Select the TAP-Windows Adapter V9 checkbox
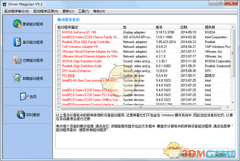The height and width of the screenshot is (161, 240). point(59,47)
